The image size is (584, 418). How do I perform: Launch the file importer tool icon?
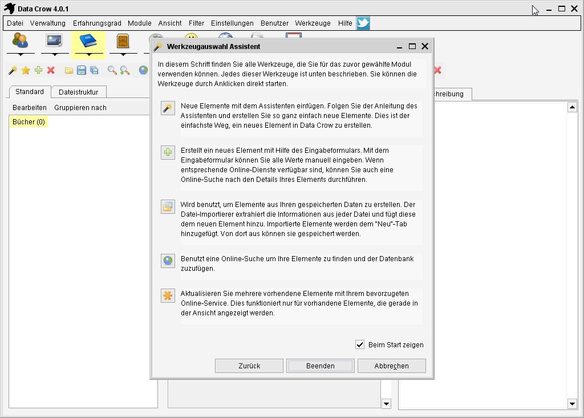pos(168,206)
